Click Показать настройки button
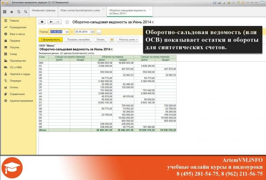Viewport: 266px width, 180px height. 78,39
